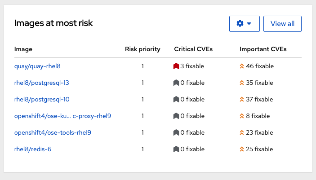
Task: Click the Risk priority column header
Action: 142,49
